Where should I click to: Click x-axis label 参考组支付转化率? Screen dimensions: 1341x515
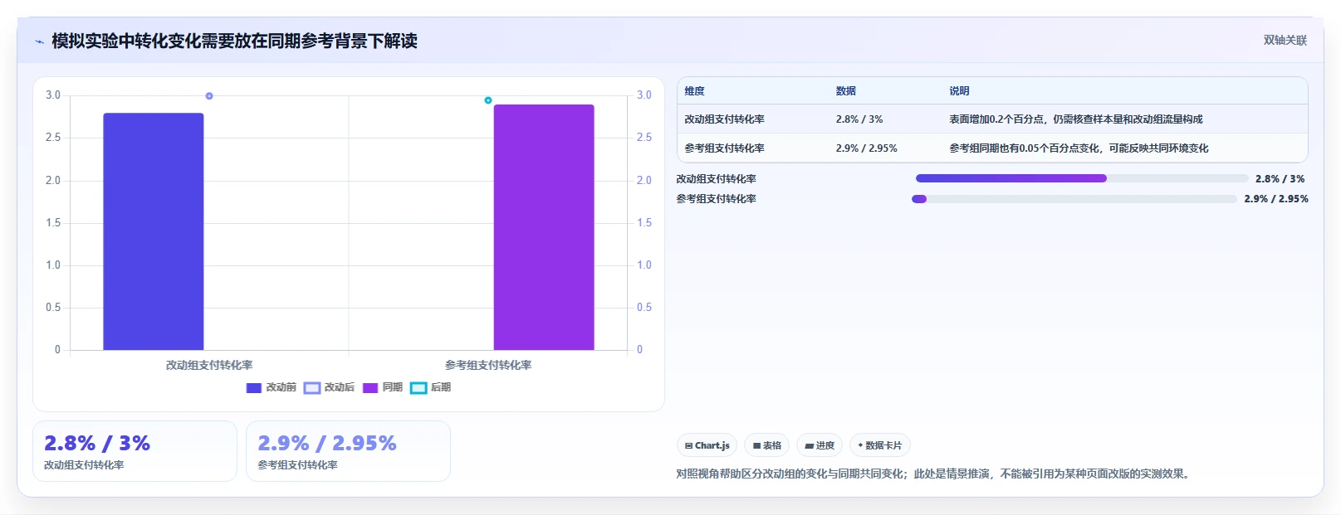pos(488,365)
